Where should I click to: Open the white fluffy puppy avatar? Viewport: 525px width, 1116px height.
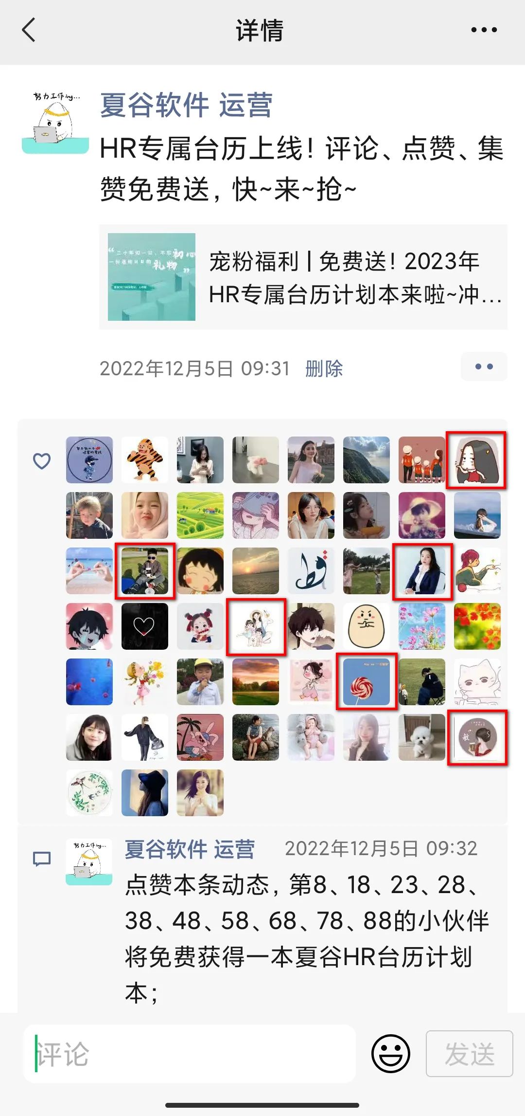(422, 737)
